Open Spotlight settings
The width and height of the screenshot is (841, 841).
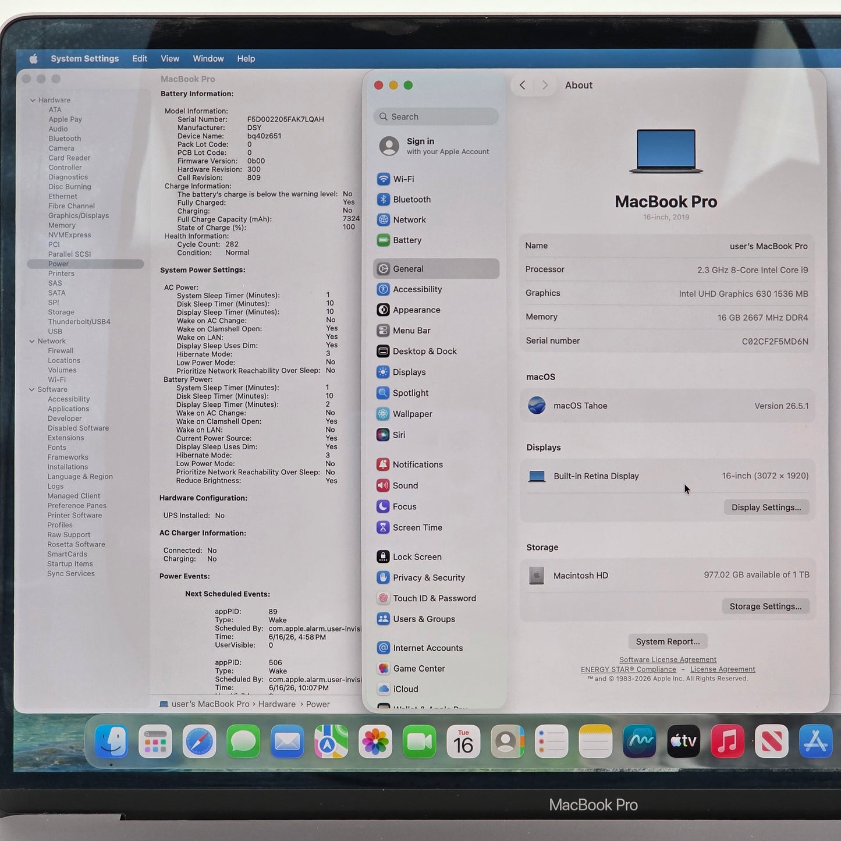click(x=437, y=393)
